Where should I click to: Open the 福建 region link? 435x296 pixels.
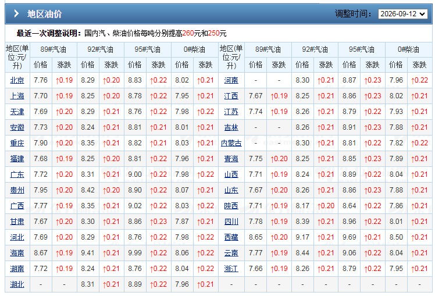pos(17,159)
